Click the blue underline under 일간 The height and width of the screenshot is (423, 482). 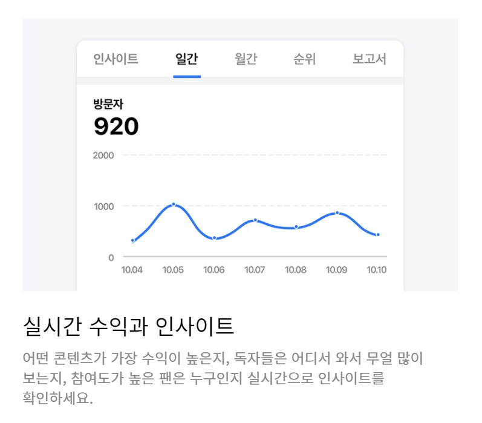pos(187,77)
